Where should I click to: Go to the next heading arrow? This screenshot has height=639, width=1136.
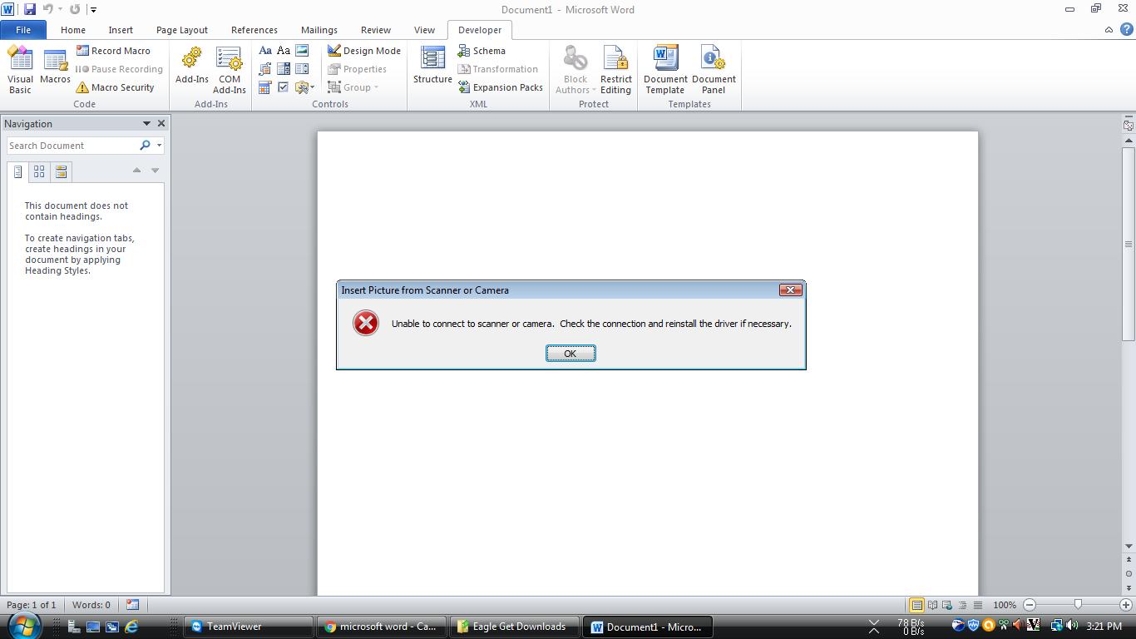point(155,170)
